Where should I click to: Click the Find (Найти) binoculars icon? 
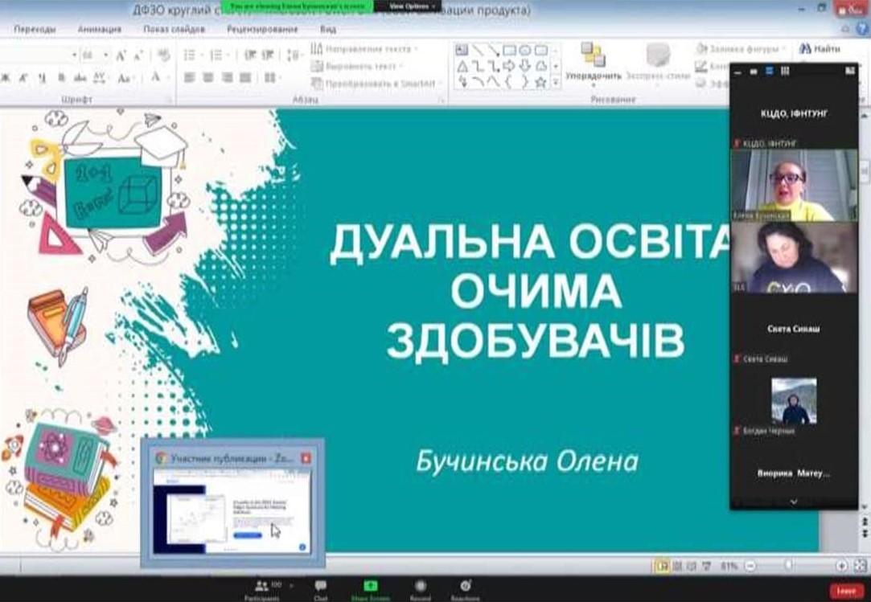coord(805,48)
